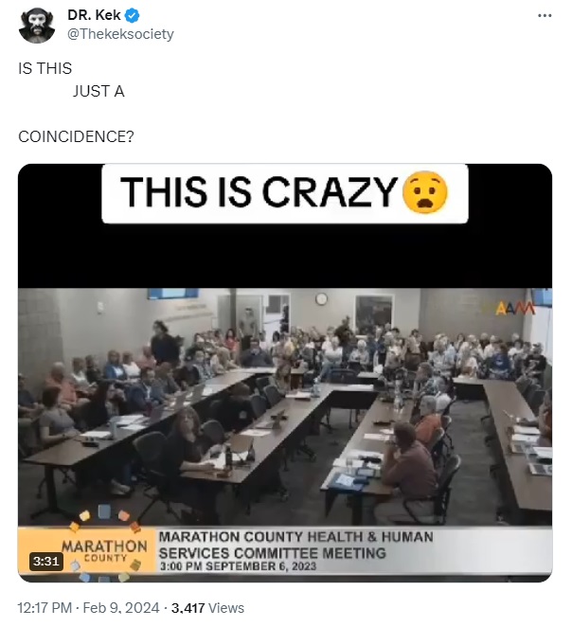
Task: Click the wall clock in the video
Action: [x=321, y=298]
